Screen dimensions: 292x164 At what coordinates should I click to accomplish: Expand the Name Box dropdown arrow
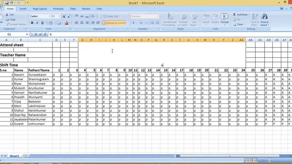pos(27,35)
